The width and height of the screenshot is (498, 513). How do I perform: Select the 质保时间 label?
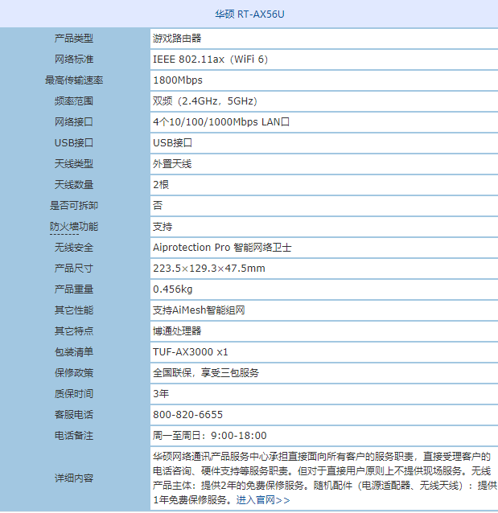pos(74,393)
